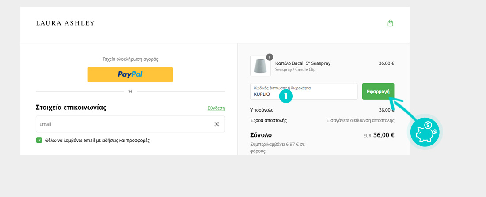Click the Σύνολο total amount 36,00 €
The image size is (486, 197).
tap(383, 135)
